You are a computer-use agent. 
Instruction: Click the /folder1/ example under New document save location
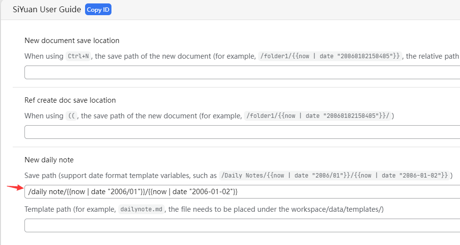pyautogui.click(x=329, y=56)
